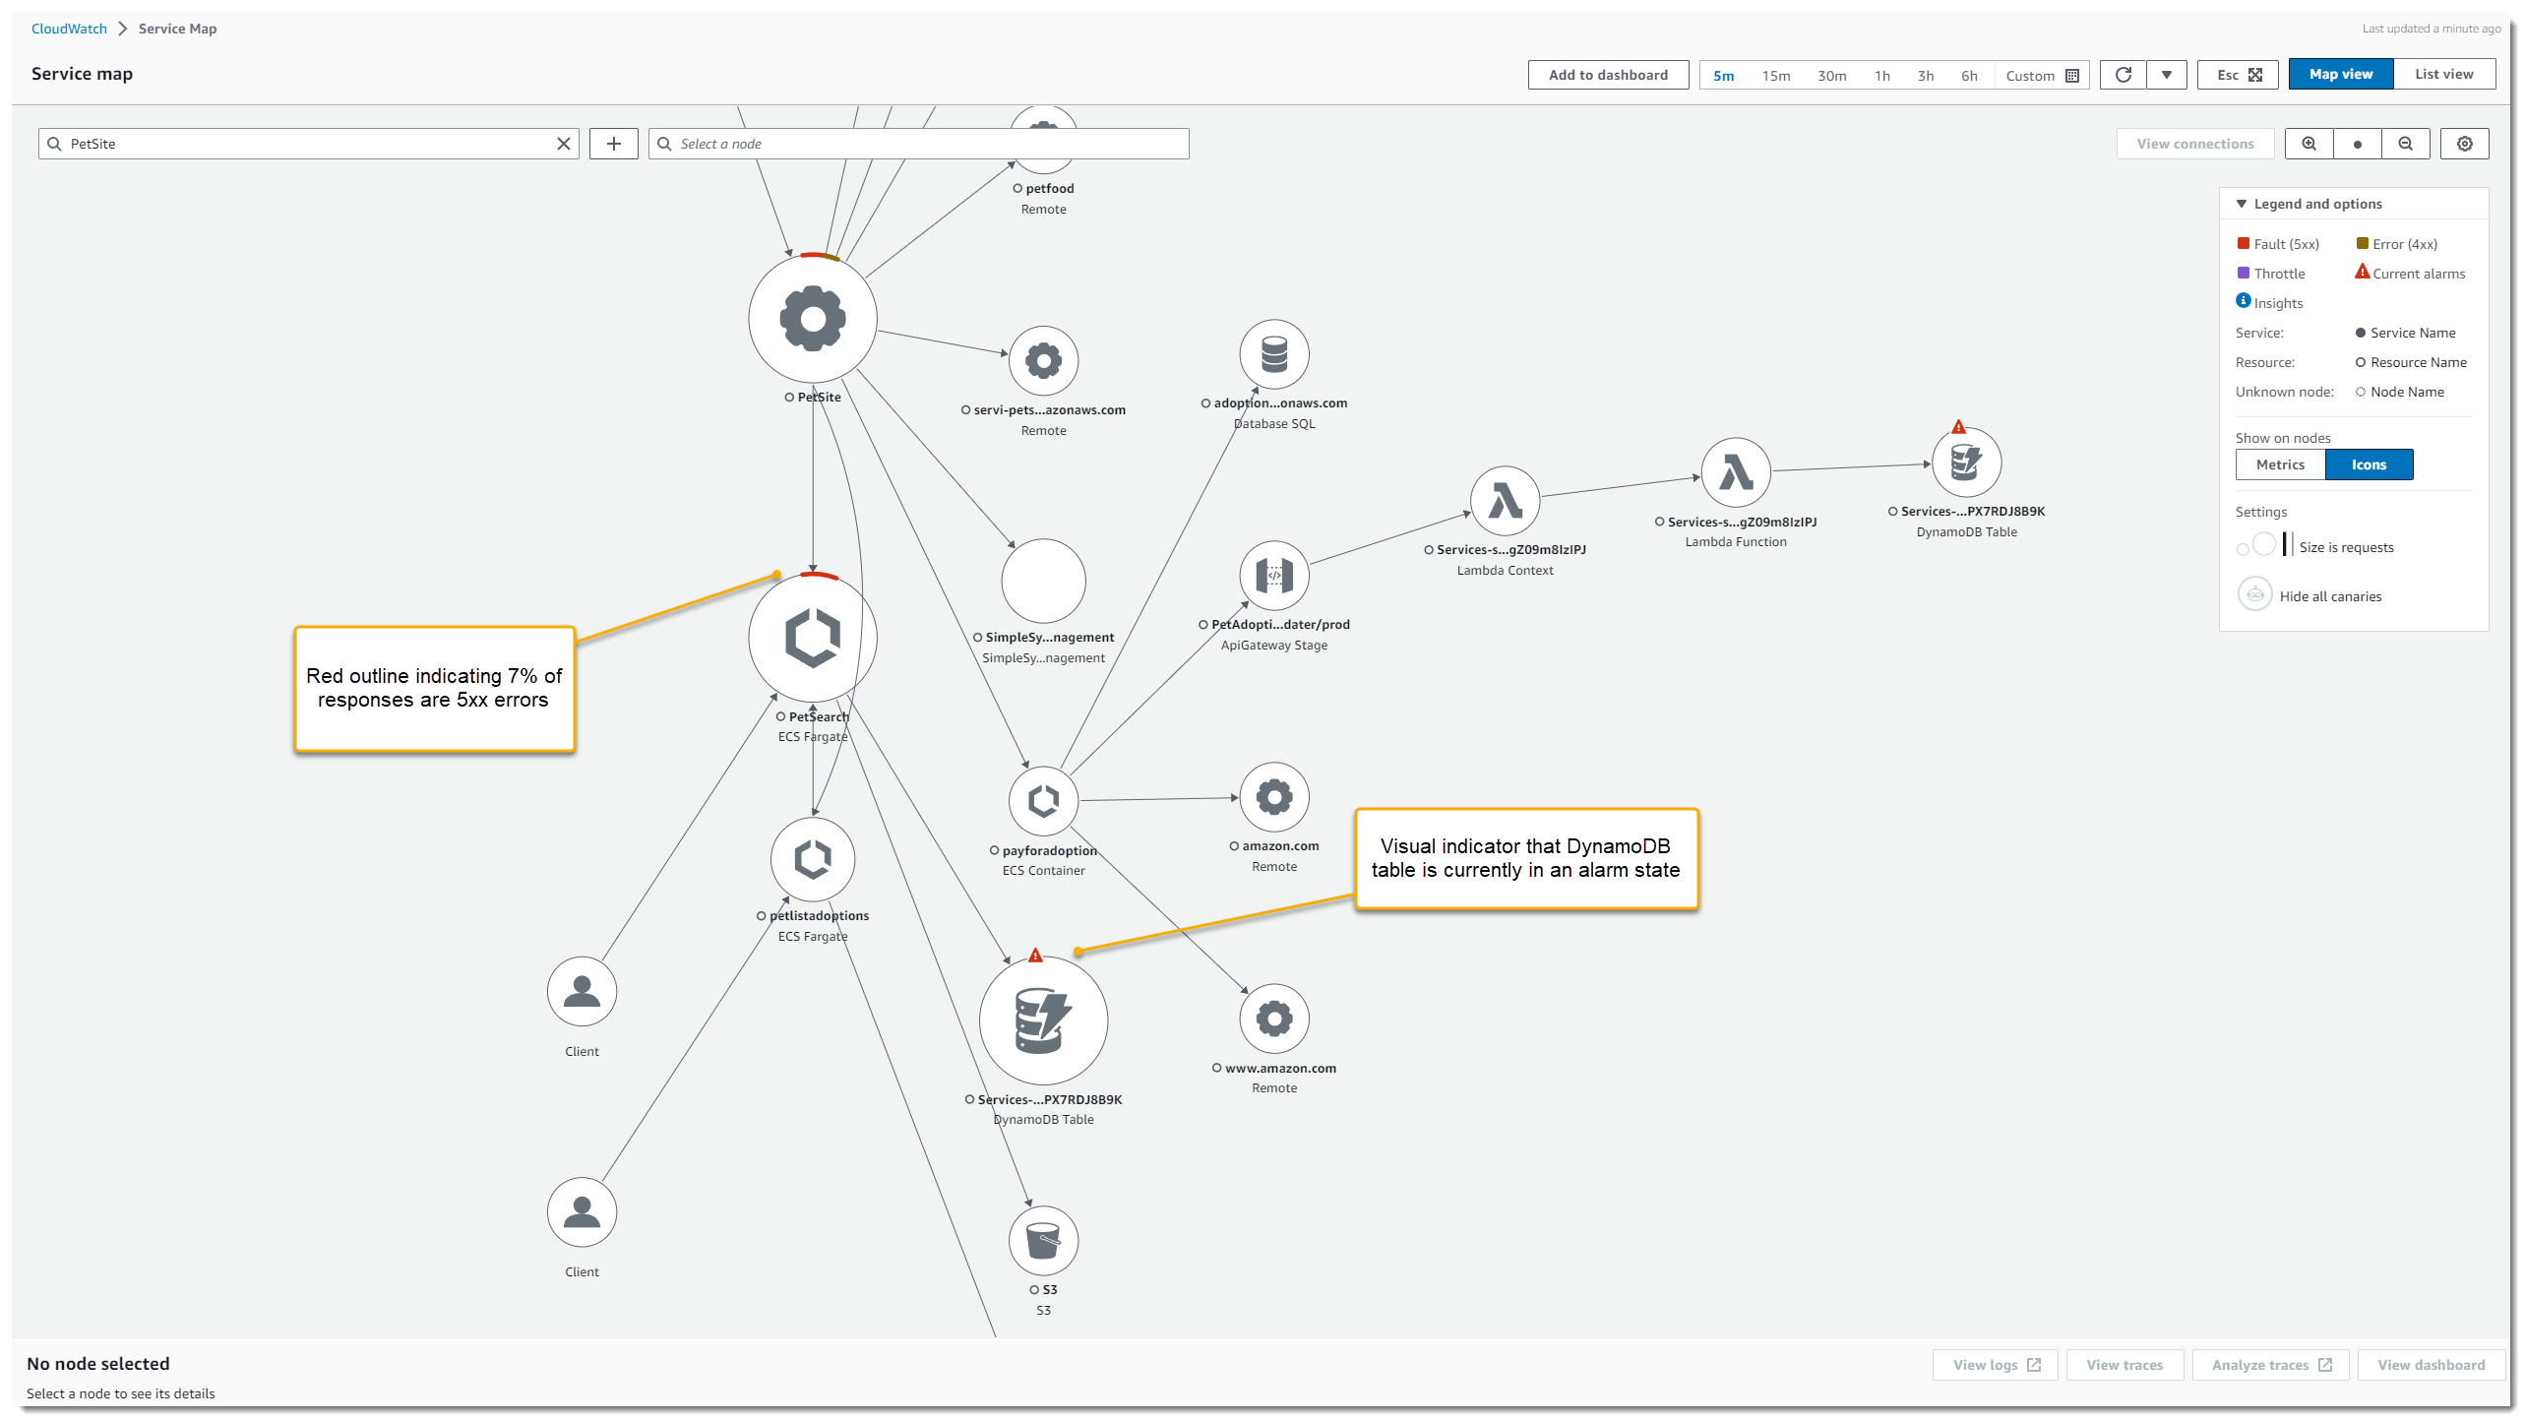This screenshot has width=2525, height=1421.
Task: Open the map settings gear icon
Action: (2464, 143)
